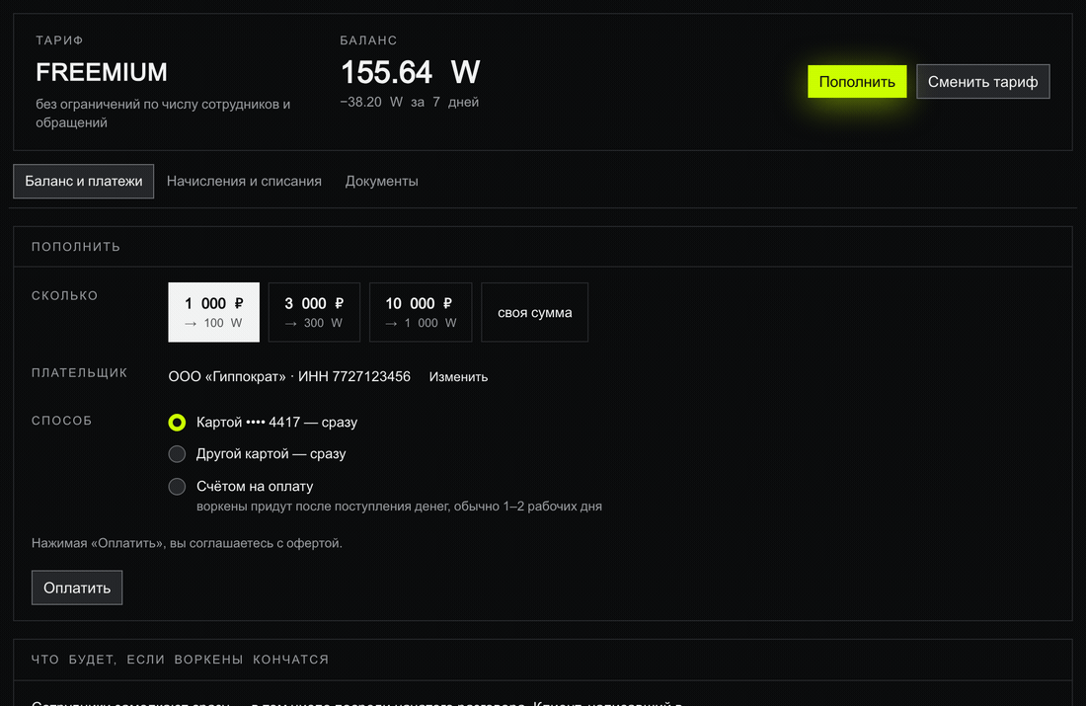The image size is (1086, 706).
Task: Pick the 10 000 ₽ amount option
Action: point(421,312)
